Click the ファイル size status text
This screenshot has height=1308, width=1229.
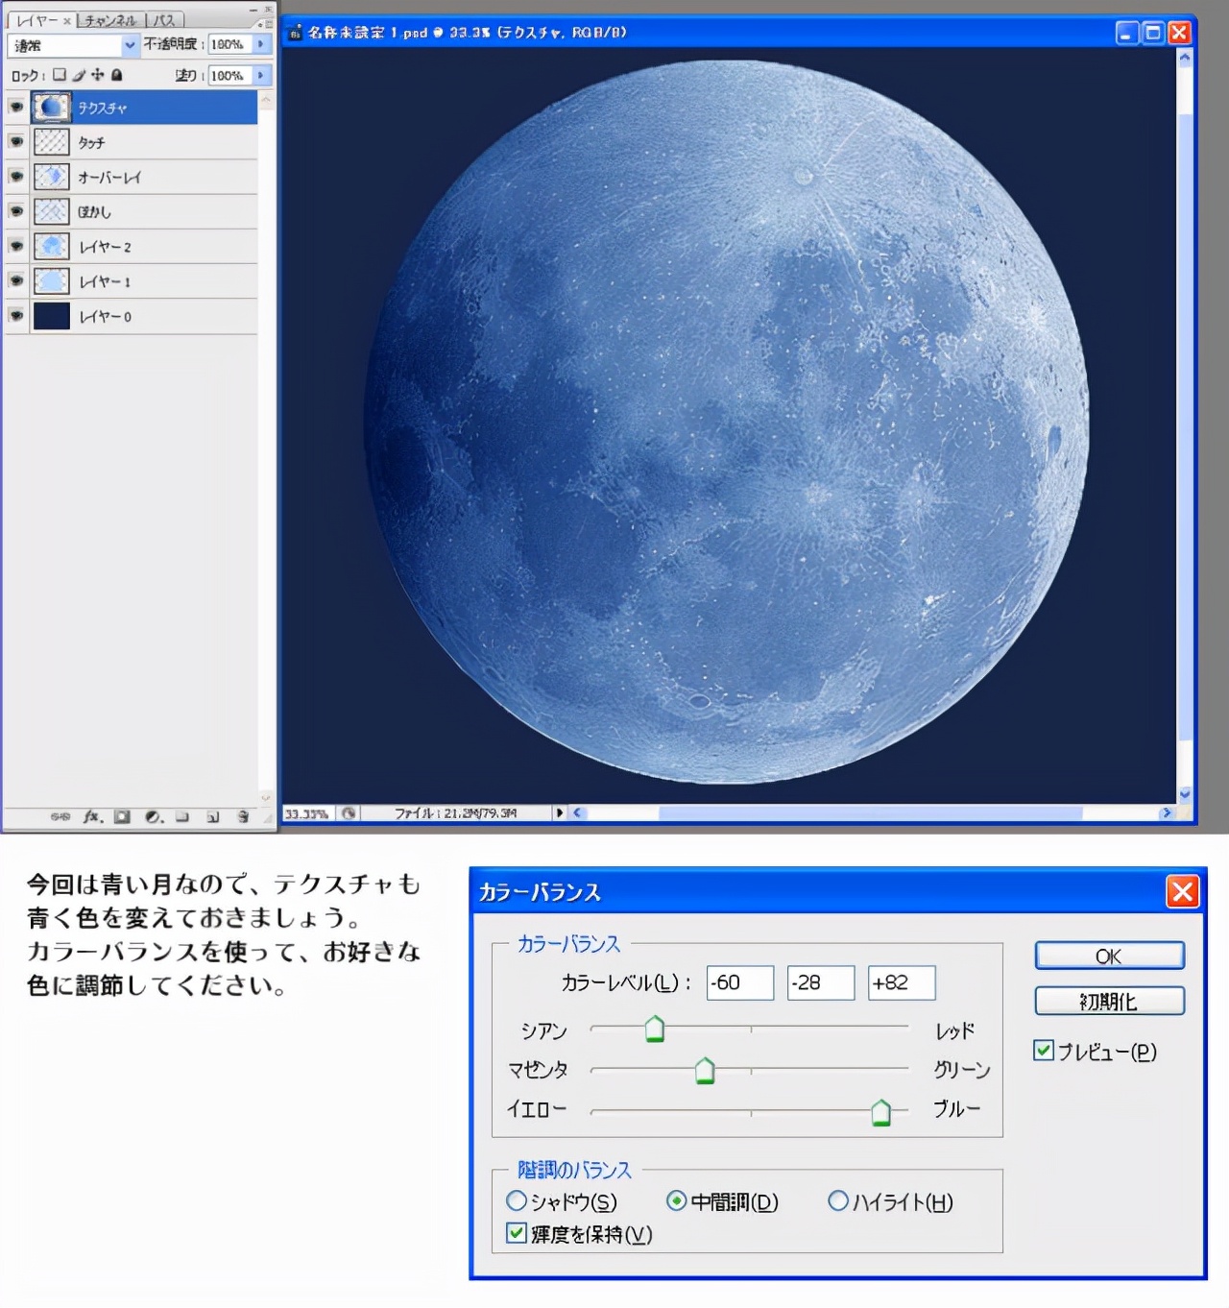pos(455,813)
